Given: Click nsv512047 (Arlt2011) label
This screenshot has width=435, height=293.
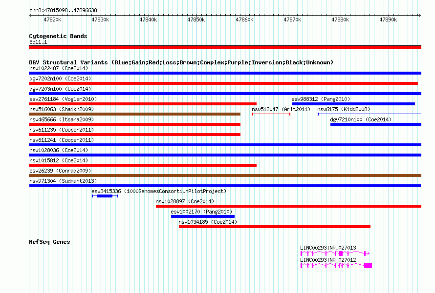Looking at the screenshot, I should pyautogui.click(x=281, y=109).
